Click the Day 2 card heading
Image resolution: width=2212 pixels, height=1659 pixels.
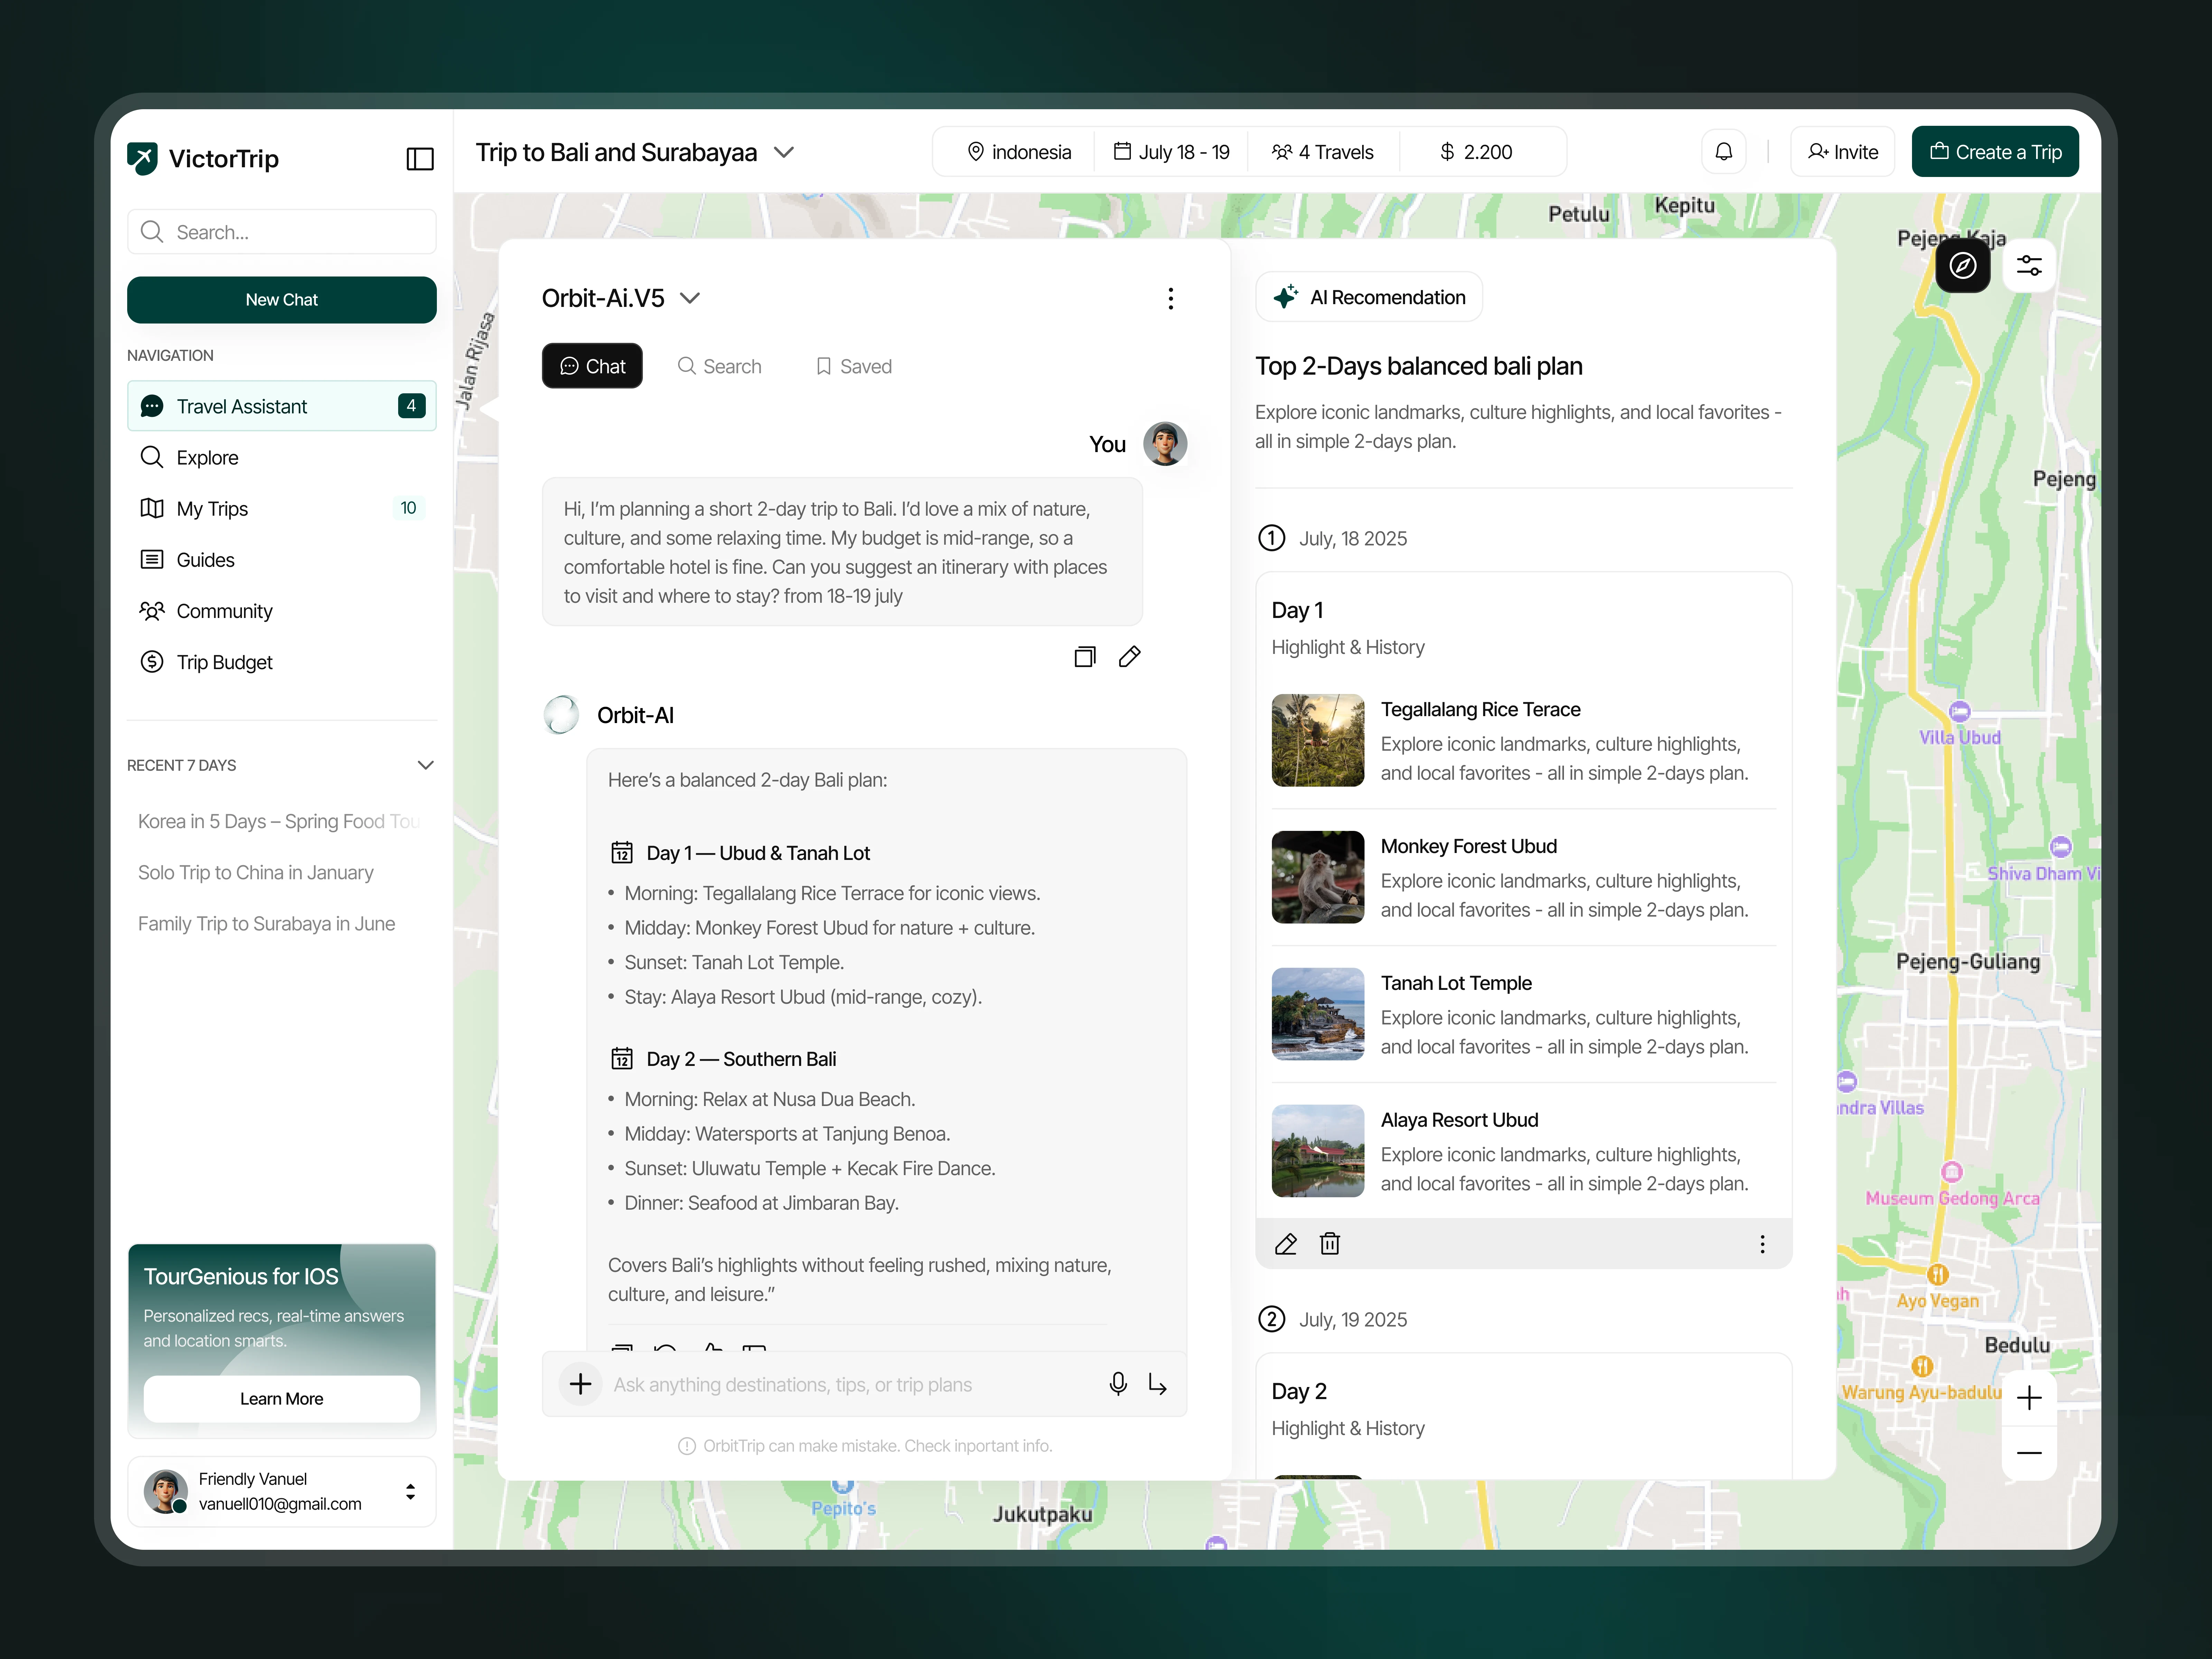click(1298, 1391)
